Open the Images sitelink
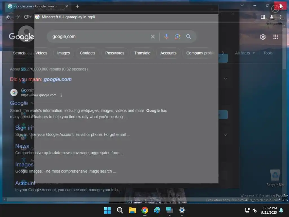This screenshot has height=217, width=289. (24, 164)
